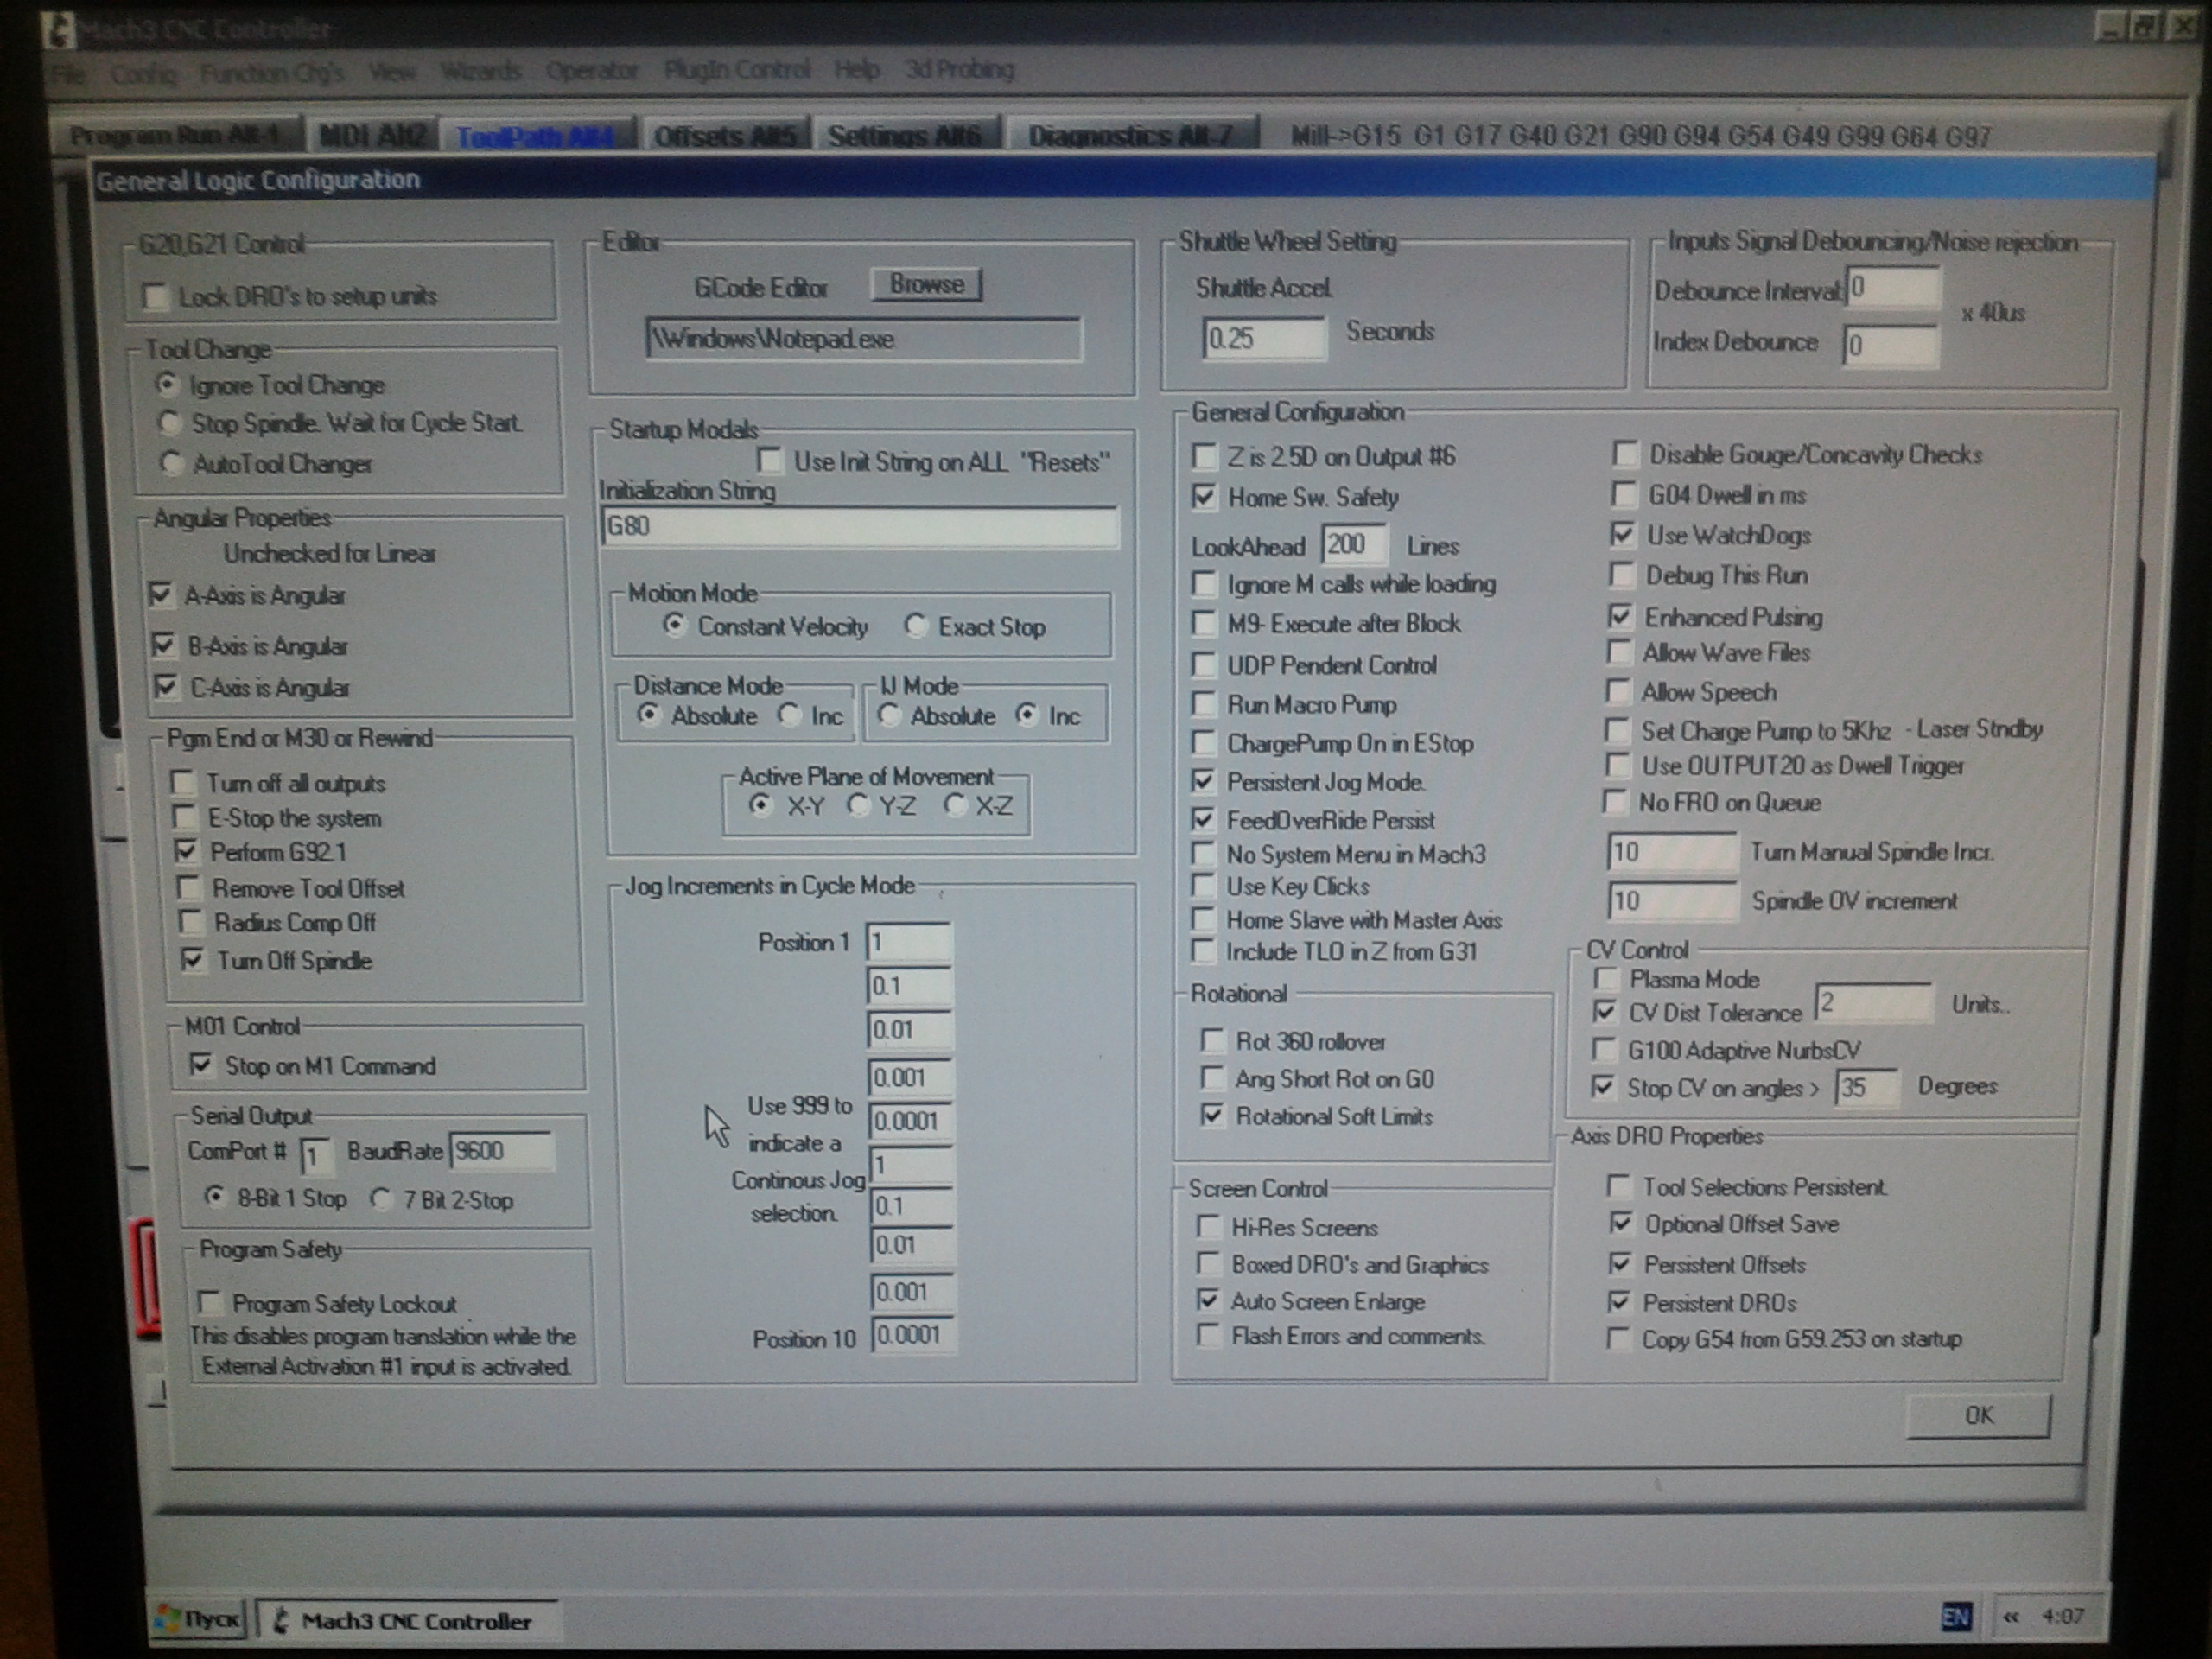Click the EN language indicator in tray

pos(1956,1616)
